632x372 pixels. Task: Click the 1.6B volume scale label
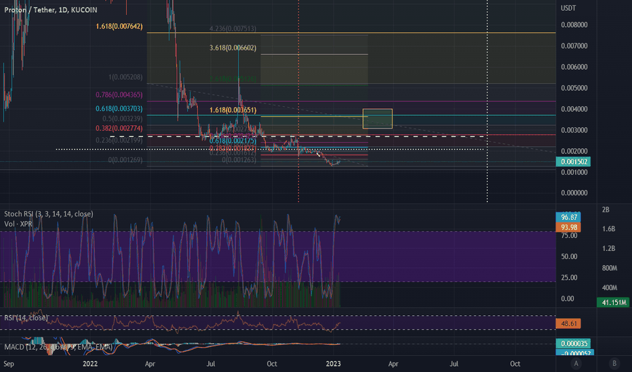(x=609, y=229)
